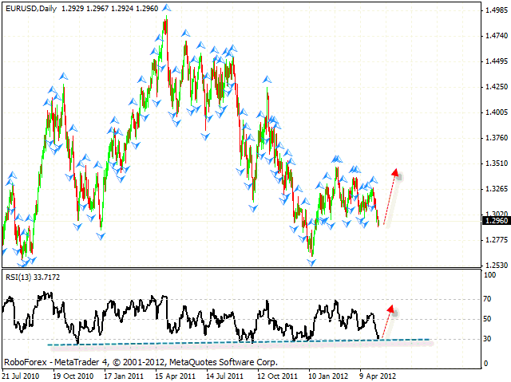
Task: Click the RSI 70 level label
Action: tap(485, 299)
